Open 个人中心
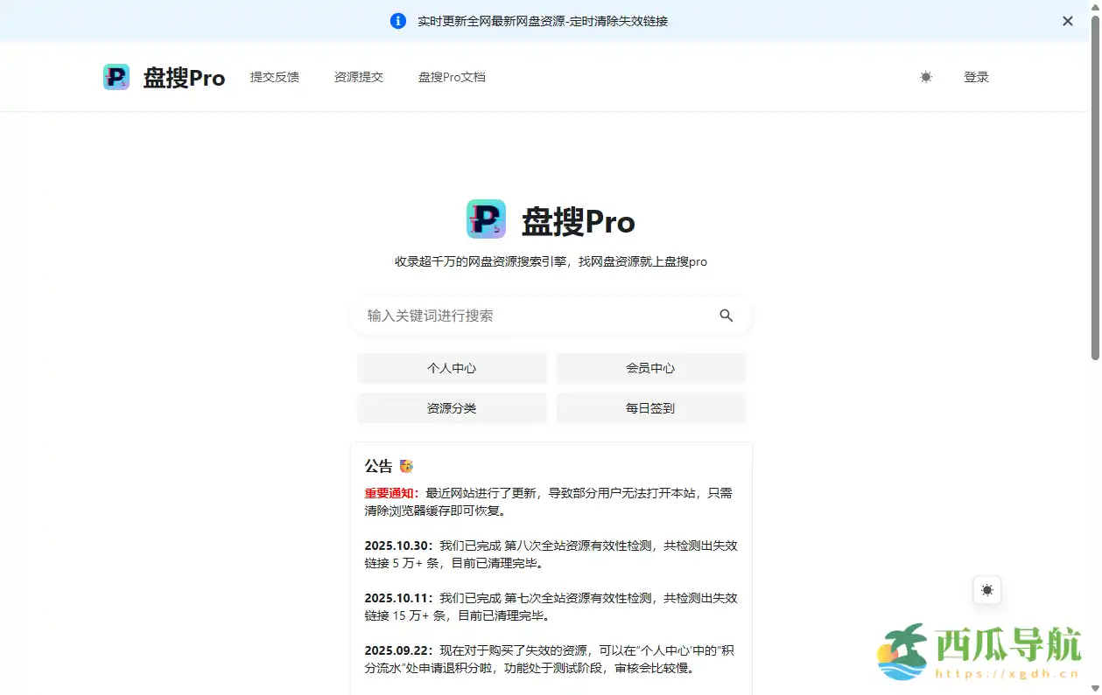This screenshot has height=695, width=1102. (451, 368)
